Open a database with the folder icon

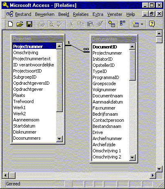[x=20, y=24]
